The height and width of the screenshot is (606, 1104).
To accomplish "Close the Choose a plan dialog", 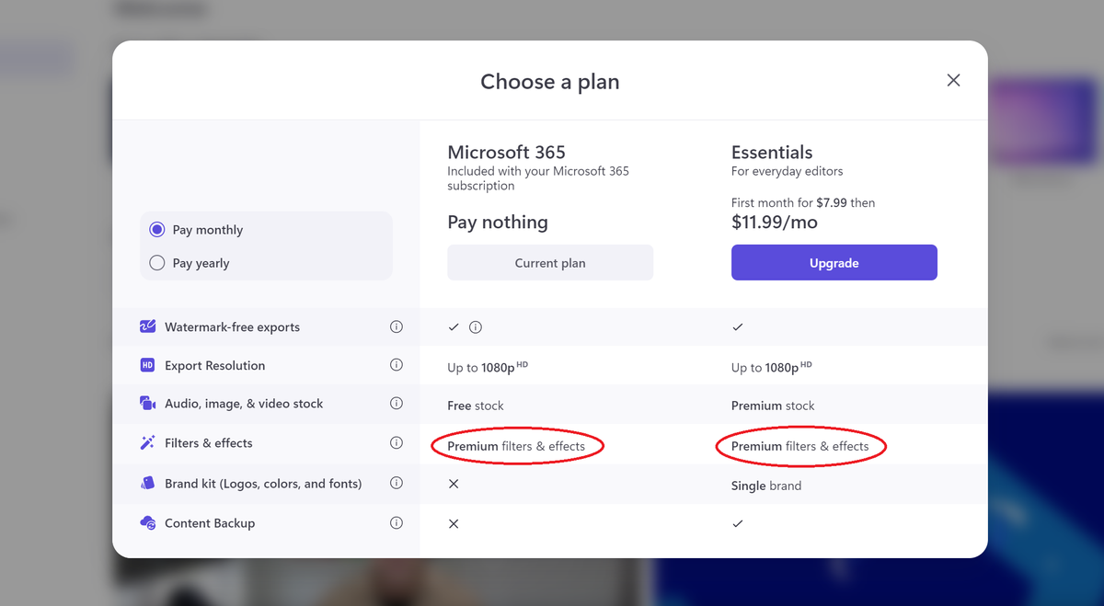I will tap(953, 80).
